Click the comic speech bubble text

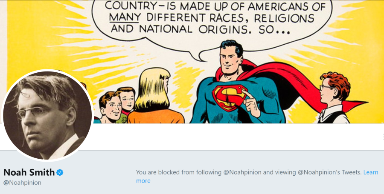tap(209, 19)
